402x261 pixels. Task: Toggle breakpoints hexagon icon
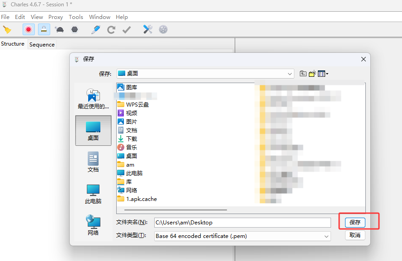(x=75, y=30)
